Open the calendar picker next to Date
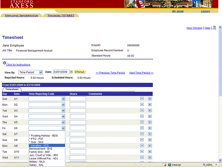 [x=71, y=72]
